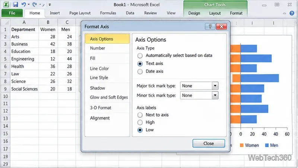The width and height of the screenshot is (298, 168).
Task: Select Low axis labels option
Action: [x=140, y=130]
